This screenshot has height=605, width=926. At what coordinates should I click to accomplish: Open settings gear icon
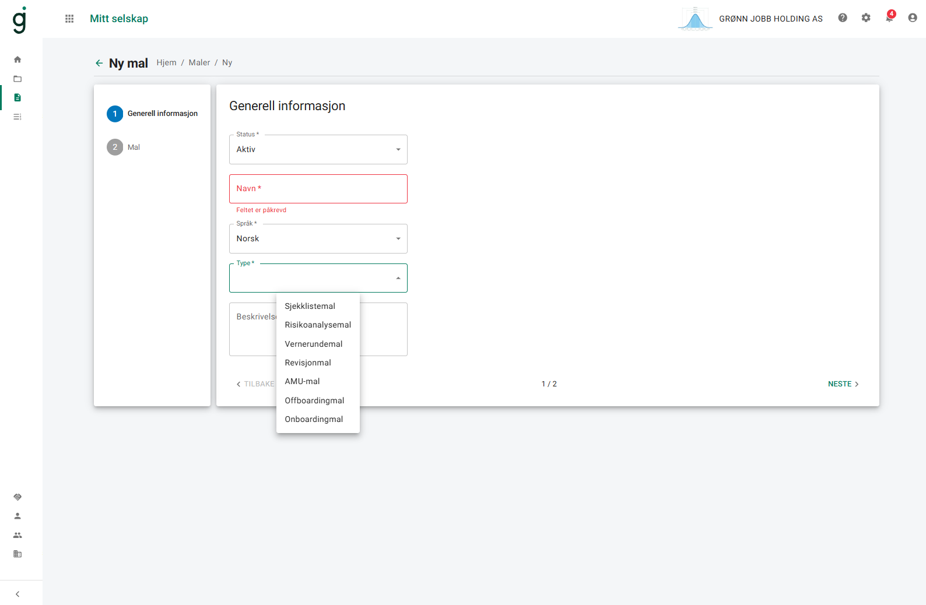[866, 18]
